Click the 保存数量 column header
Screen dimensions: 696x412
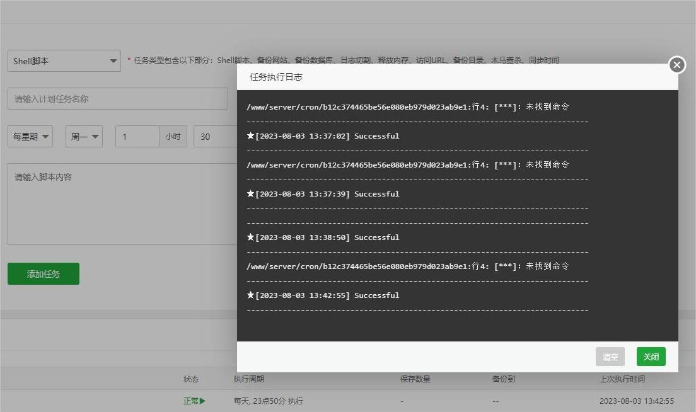pos(415,379)
